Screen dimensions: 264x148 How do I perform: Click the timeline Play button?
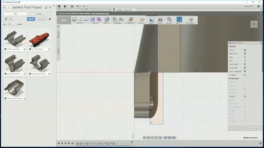pos(69,143)
